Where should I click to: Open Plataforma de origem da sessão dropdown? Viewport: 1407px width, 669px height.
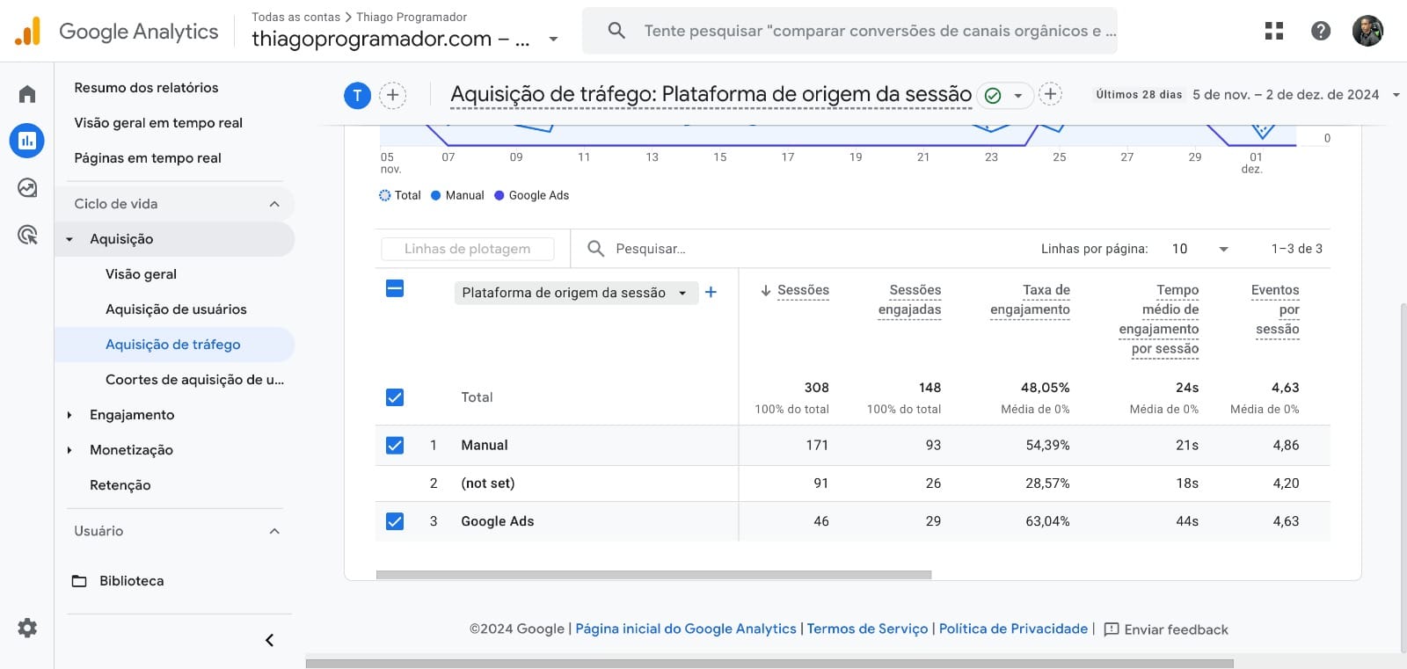pos(576,293)
